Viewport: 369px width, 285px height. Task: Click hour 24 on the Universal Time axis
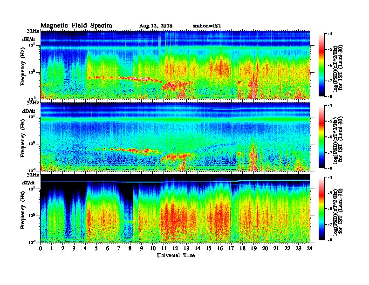[310, 248]
